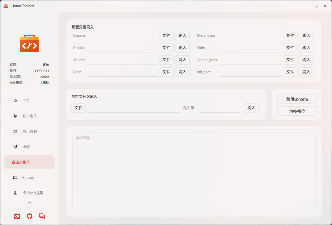Select the Scrcpy screen mirror icon

[x=15, y=178]
